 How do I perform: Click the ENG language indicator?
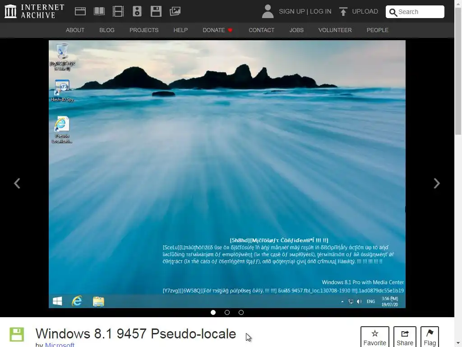tap(371, 301)
